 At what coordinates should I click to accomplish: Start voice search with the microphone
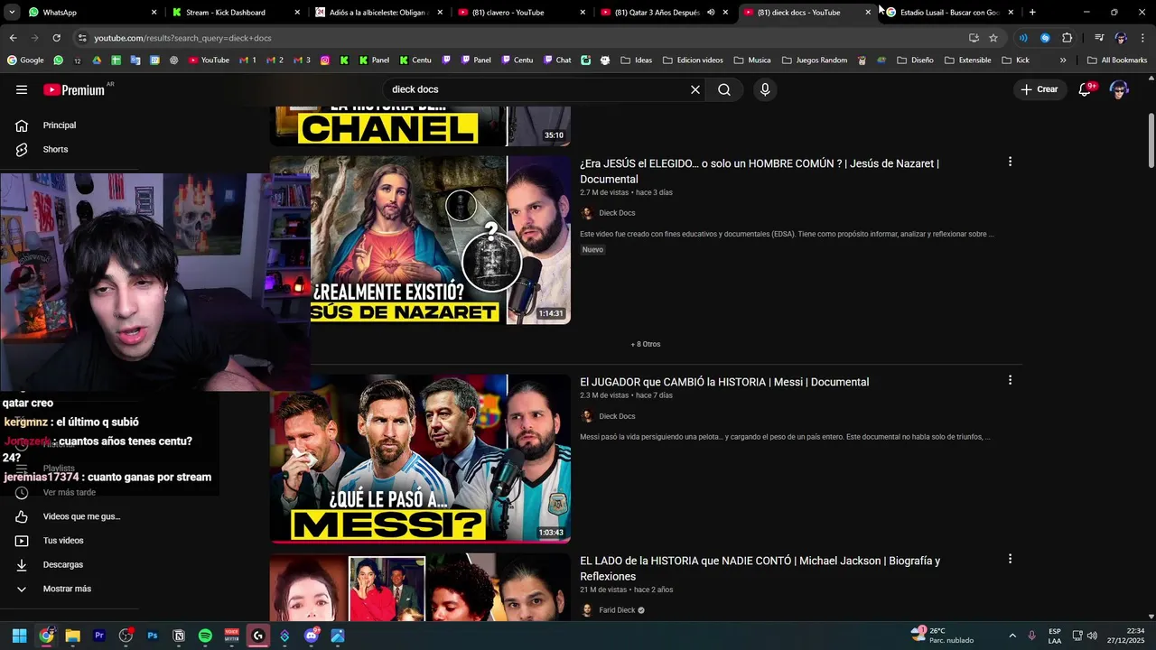tap(765, 89)
